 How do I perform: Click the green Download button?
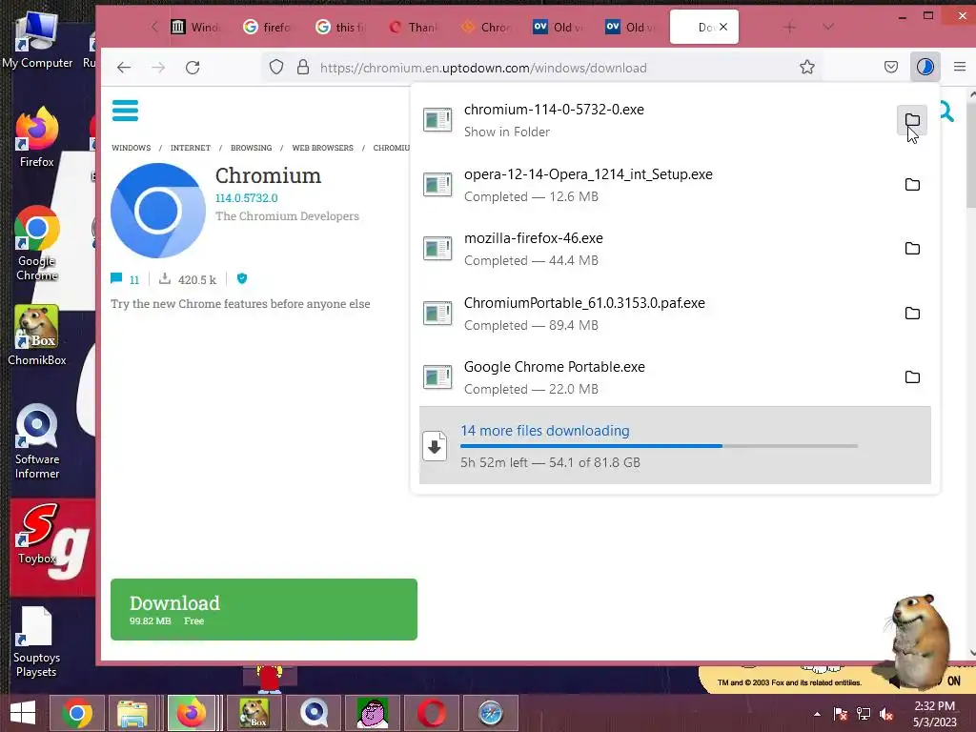point(264,609)
